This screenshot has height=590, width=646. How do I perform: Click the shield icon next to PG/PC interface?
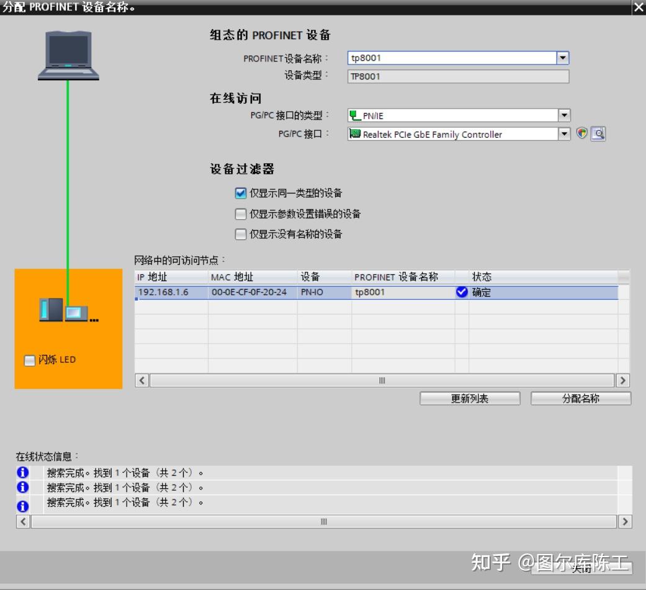581,133
